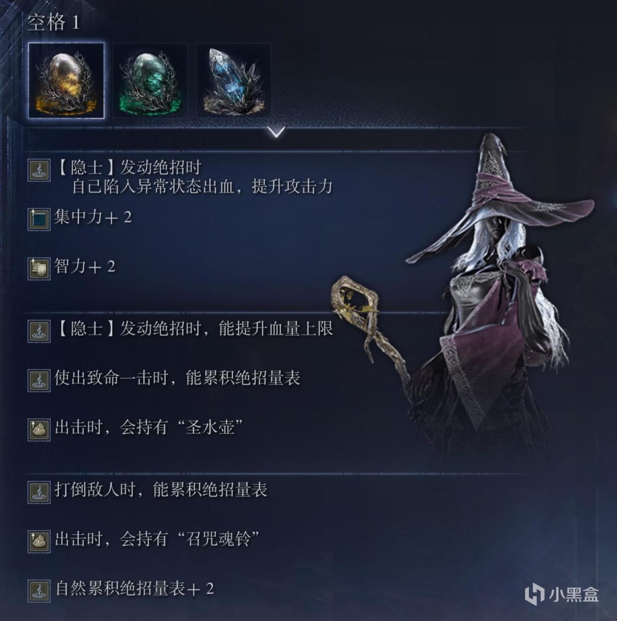The width and height of the screenshot is (617, 621).
Task: Click the 智力+2 attribute text
Action: click(x=85, y=266)
